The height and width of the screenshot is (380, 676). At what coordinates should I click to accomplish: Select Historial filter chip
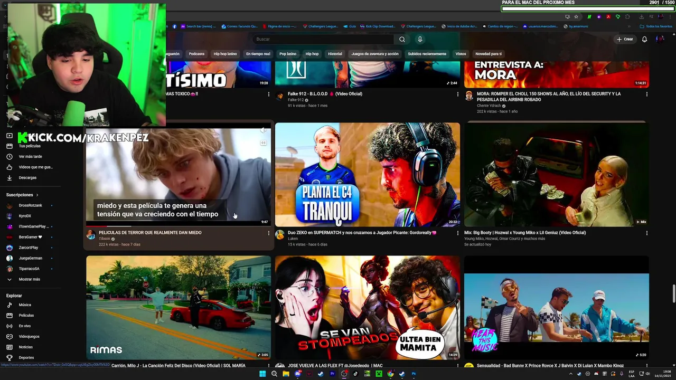coord(335,54)
